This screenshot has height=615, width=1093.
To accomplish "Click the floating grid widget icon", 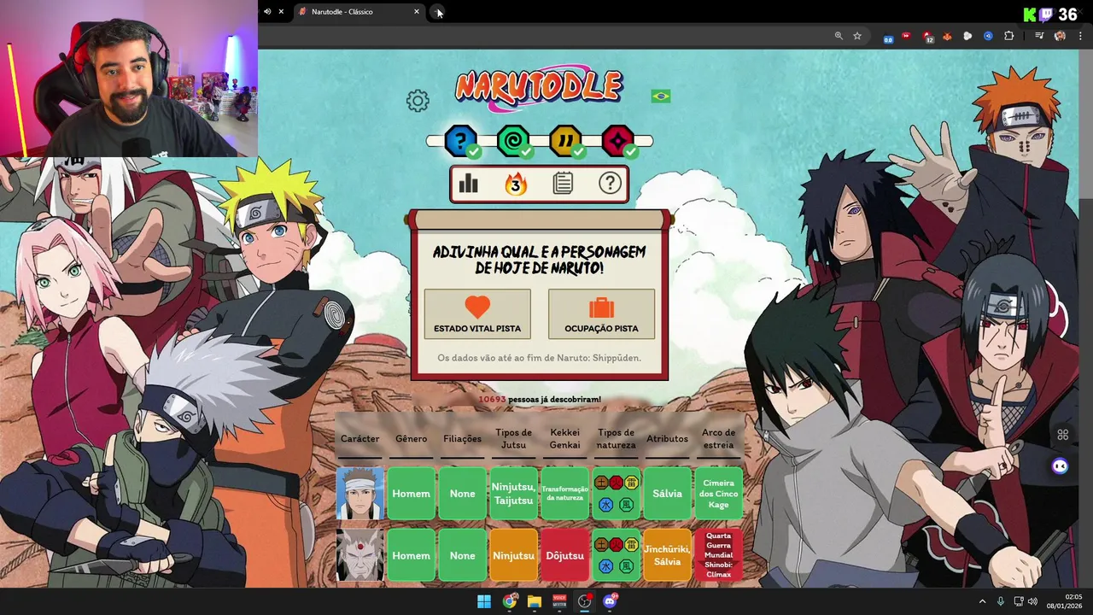I will click(1063, 435).
